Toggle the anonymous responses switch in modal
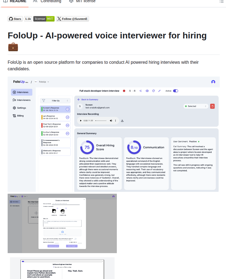 (x=75, y=239)
